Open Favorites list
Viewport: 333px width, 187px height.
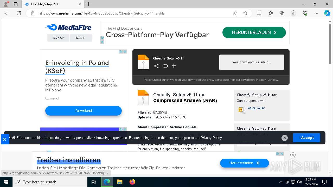point(271,13)
